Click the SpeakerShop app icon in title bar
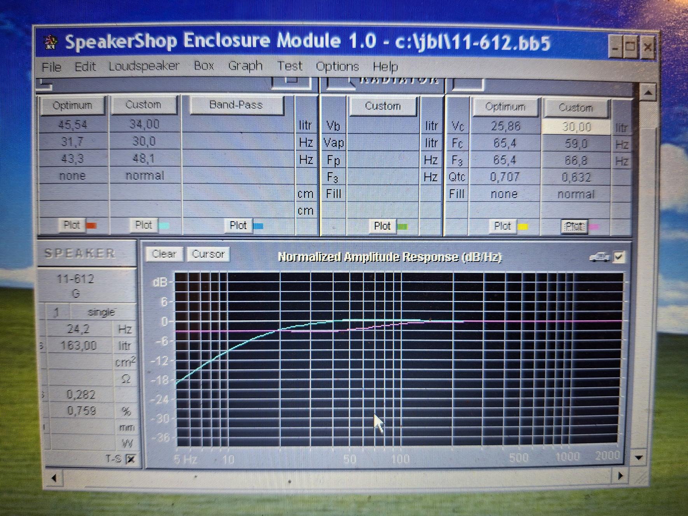Screen dimensions: 688x516 pos(51,42)
